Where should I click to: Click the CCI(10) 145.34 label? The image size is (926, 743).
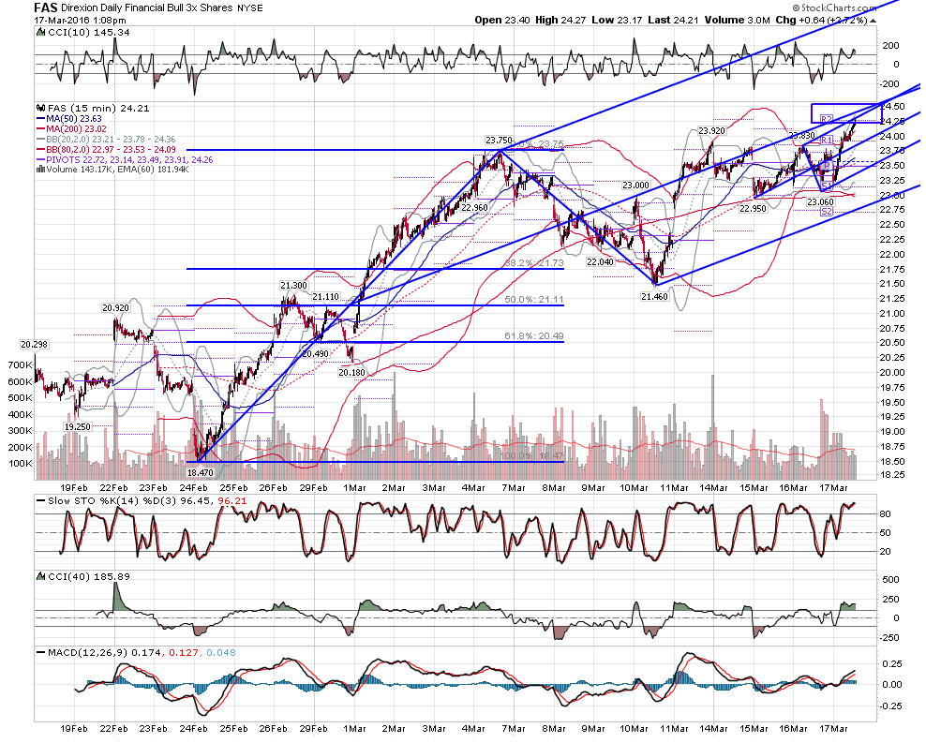click(89, 33)
